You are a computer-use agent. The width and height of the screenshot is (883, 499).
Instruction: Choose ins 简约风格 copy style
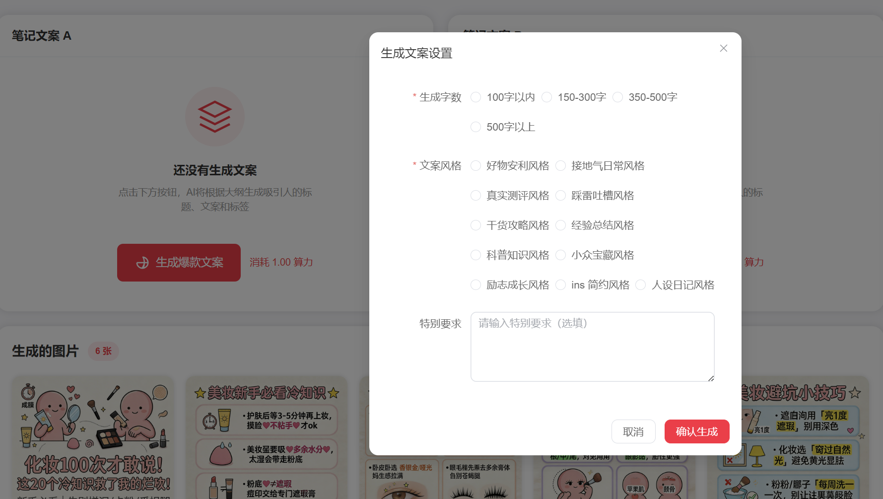[x=560, y=285]
